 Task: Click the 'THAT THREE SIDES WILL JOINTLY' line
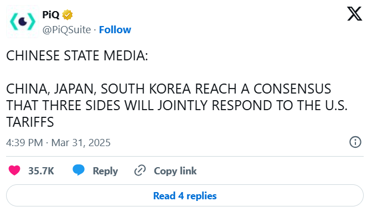107,106
